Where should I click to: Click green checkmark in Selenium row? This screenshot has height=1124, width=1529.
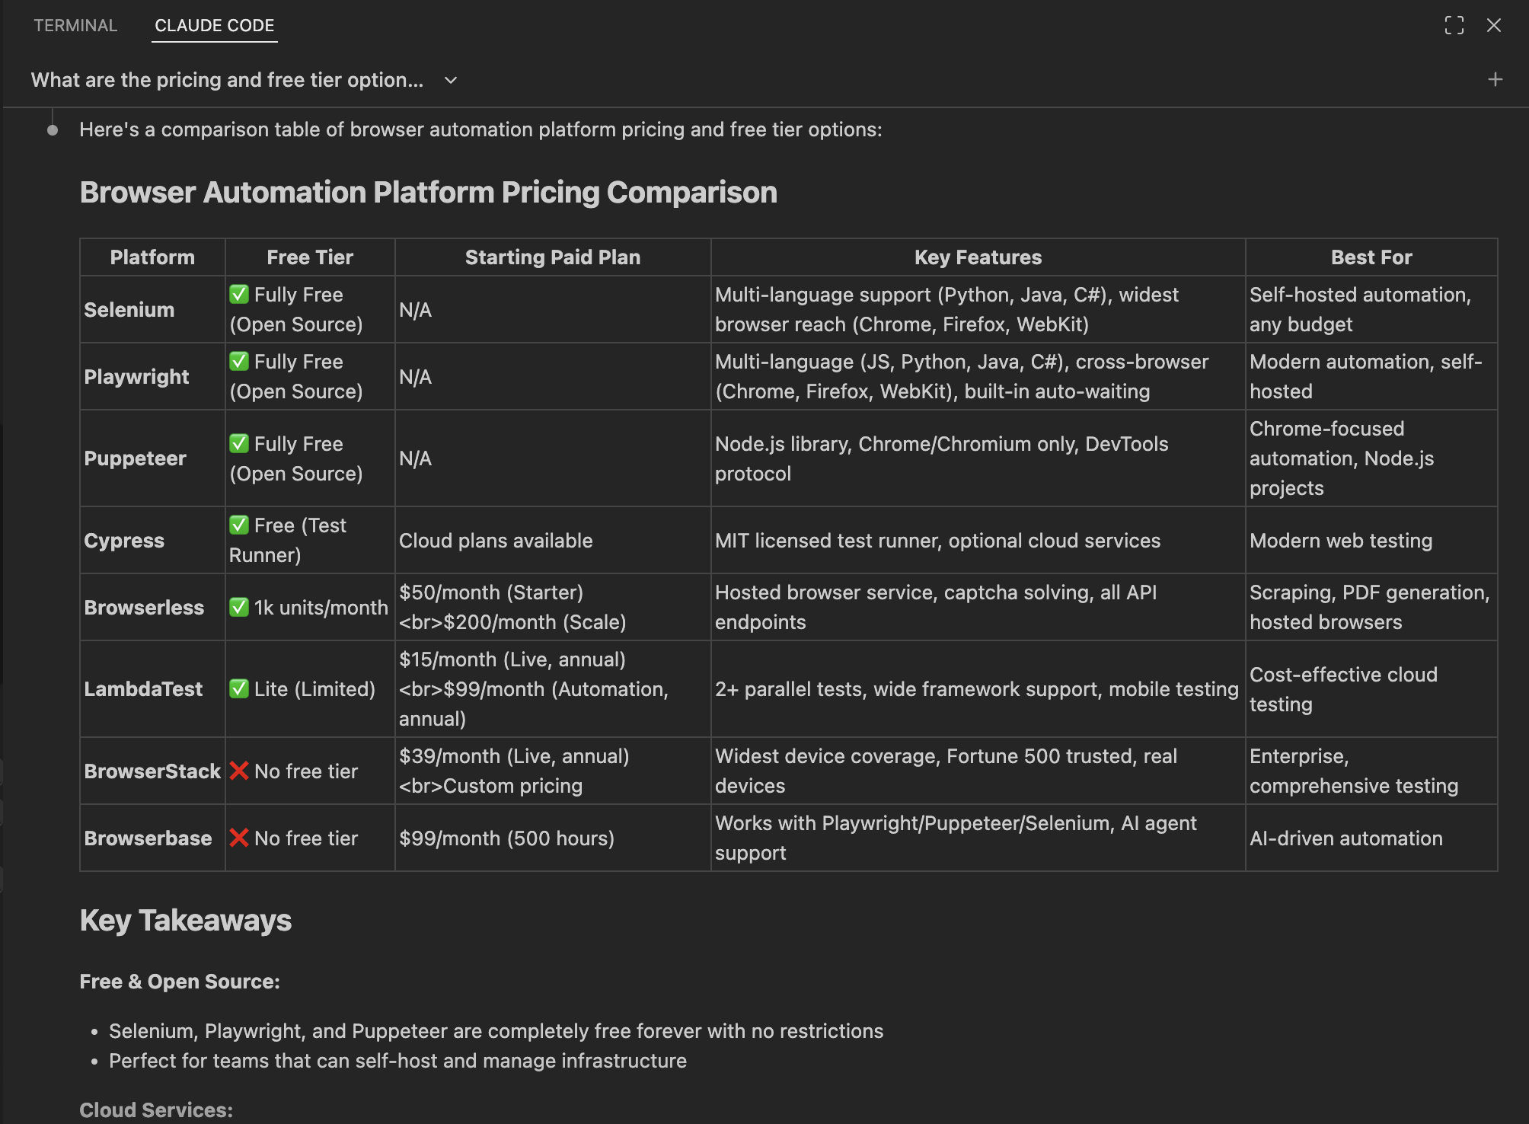(x=239, y=295)
